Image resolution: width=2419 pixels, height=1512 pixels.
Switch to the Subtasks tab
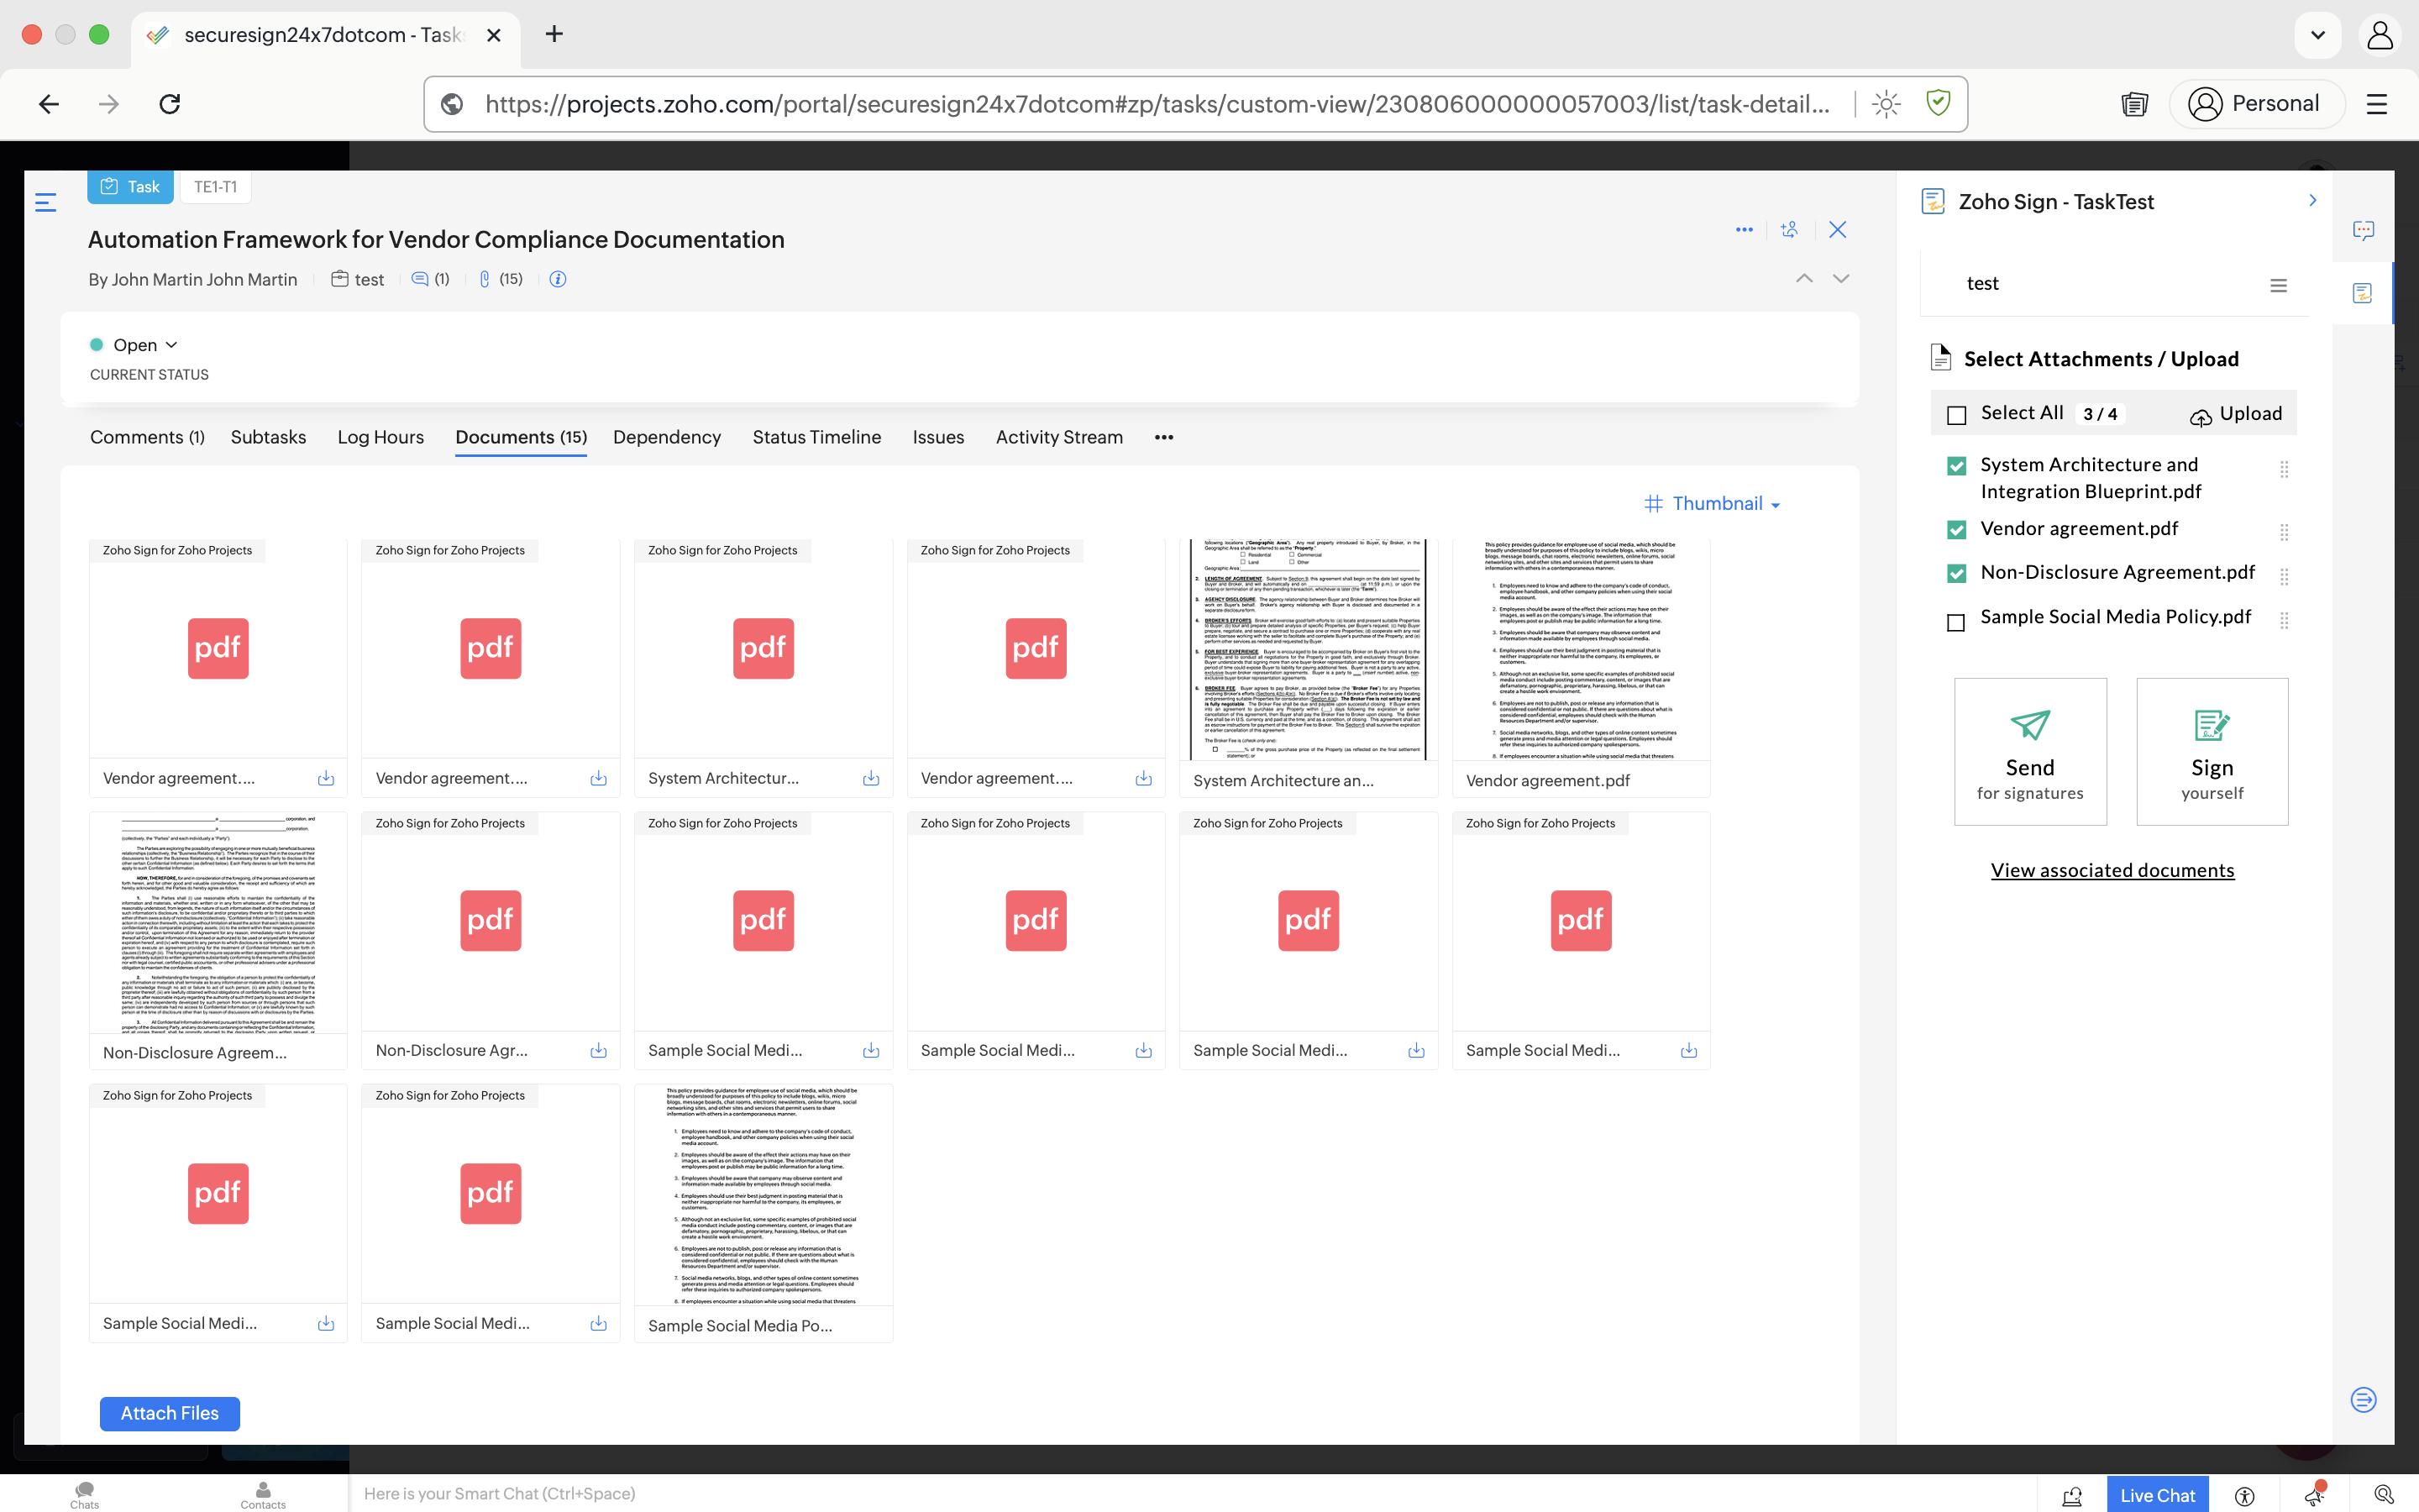268,437
